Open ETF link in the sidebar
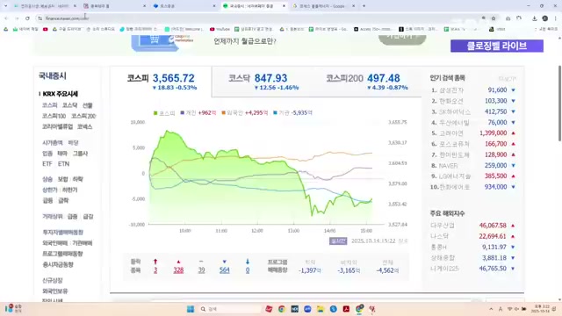The height and width of the screenshot is (316, 562). [47, 164]
